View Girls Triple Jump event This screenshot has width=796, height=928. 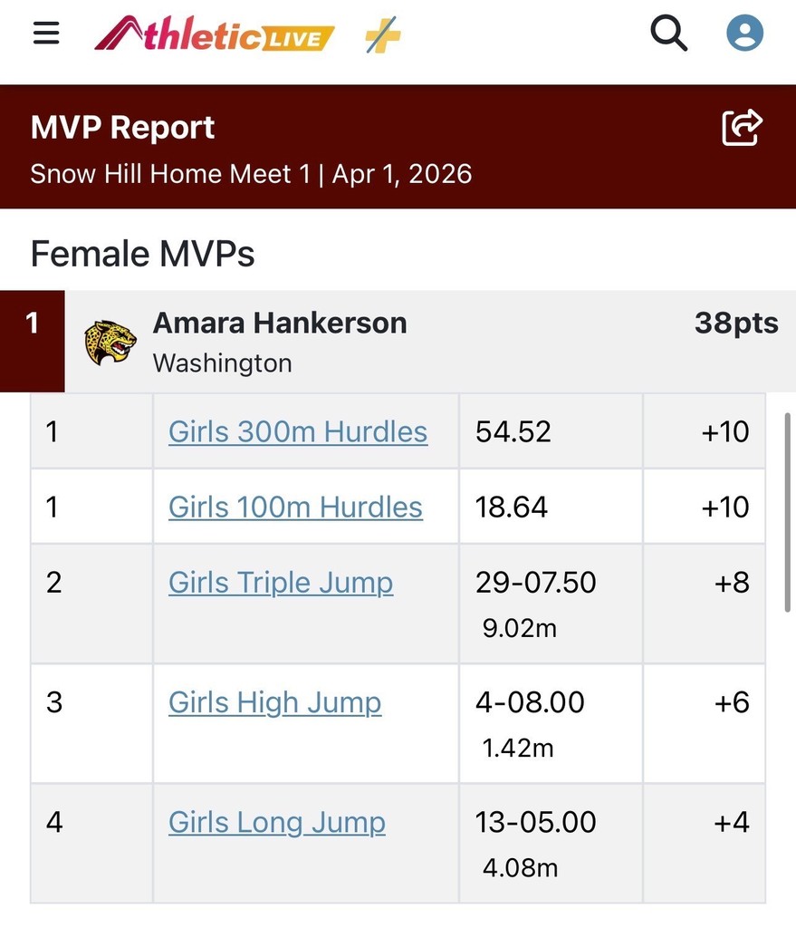click(281, 582)
